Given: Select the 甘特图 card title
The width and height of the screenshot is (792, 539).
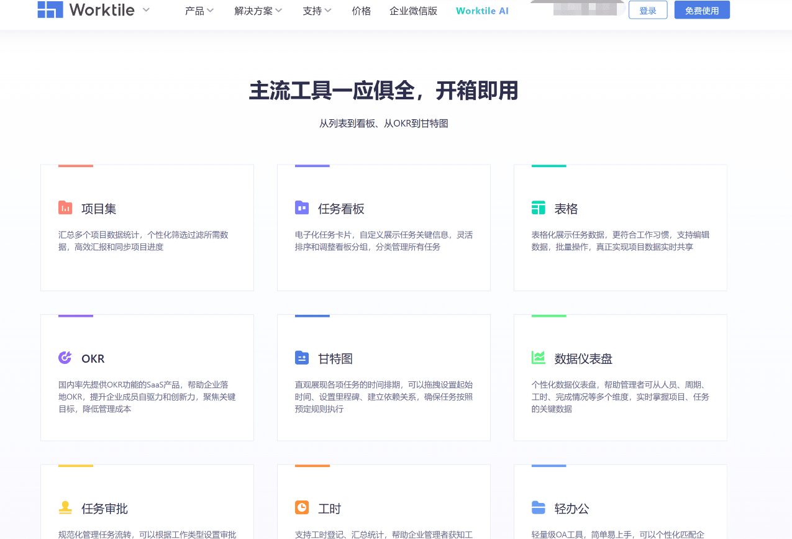Looking at the screenshot, I should pos(335,359).
